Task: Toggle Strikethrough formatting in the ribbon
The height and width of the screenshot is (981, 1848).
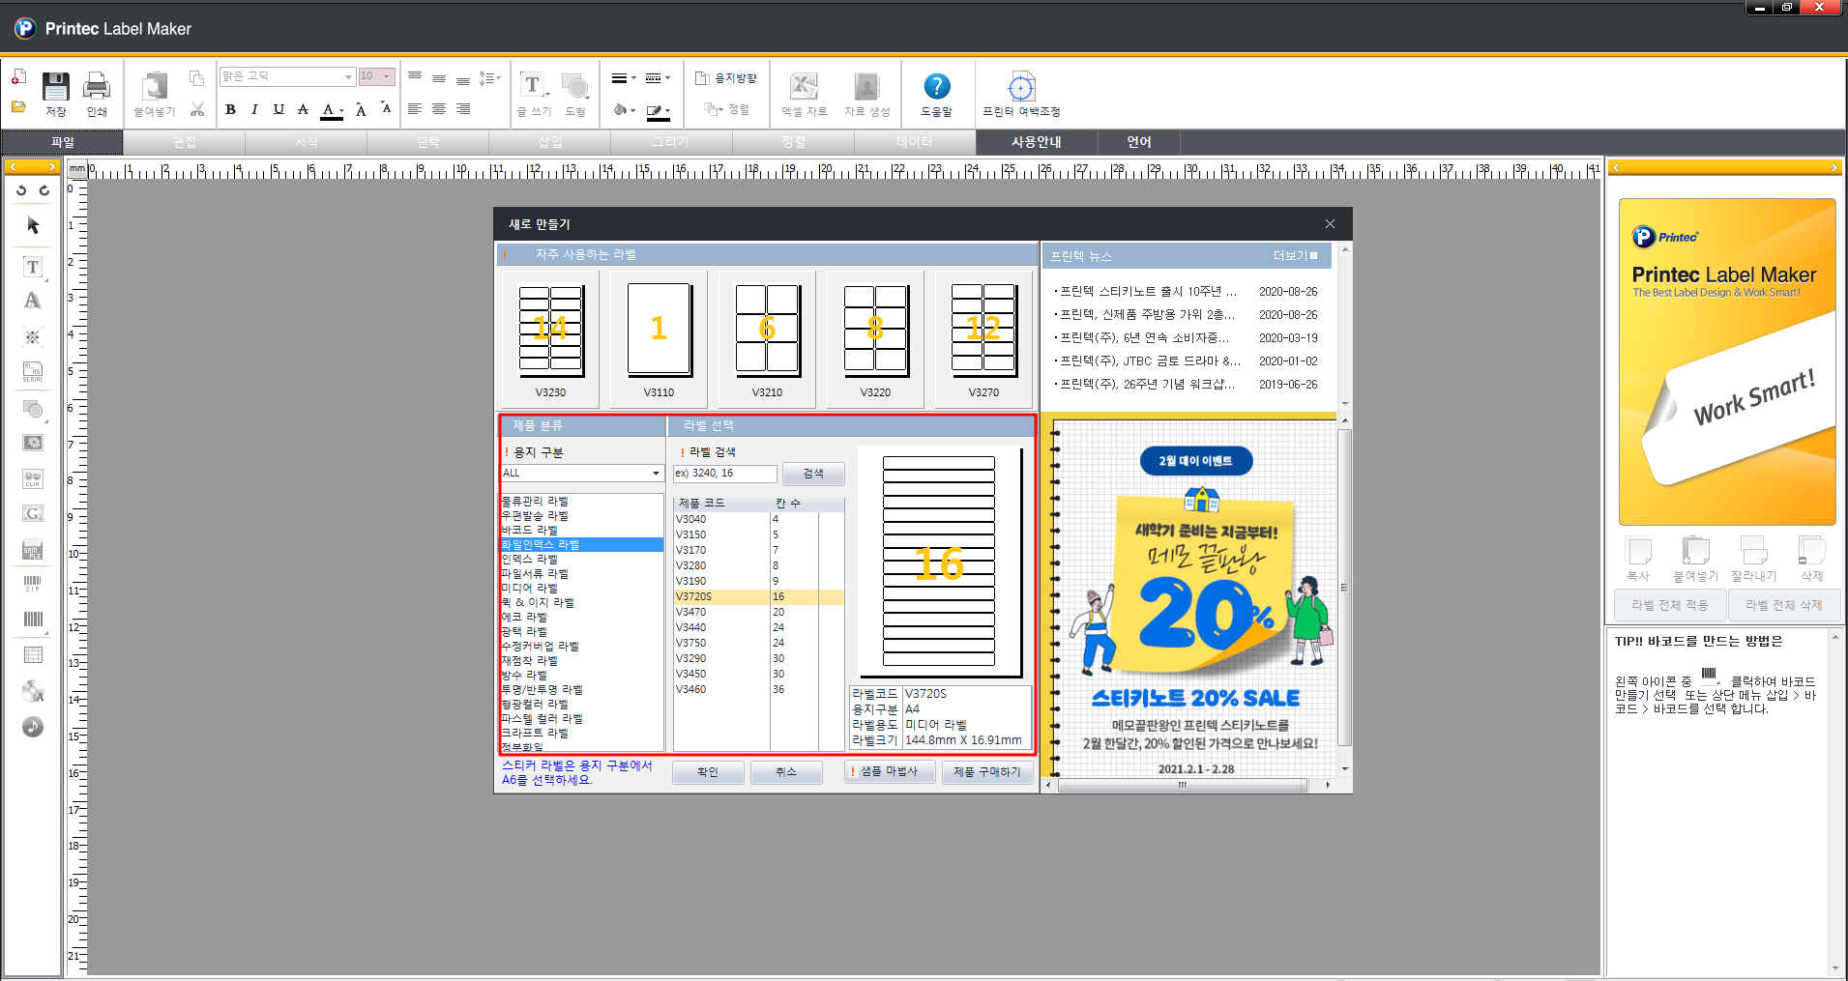Action: pyautogui.click(x=303, y=109)
